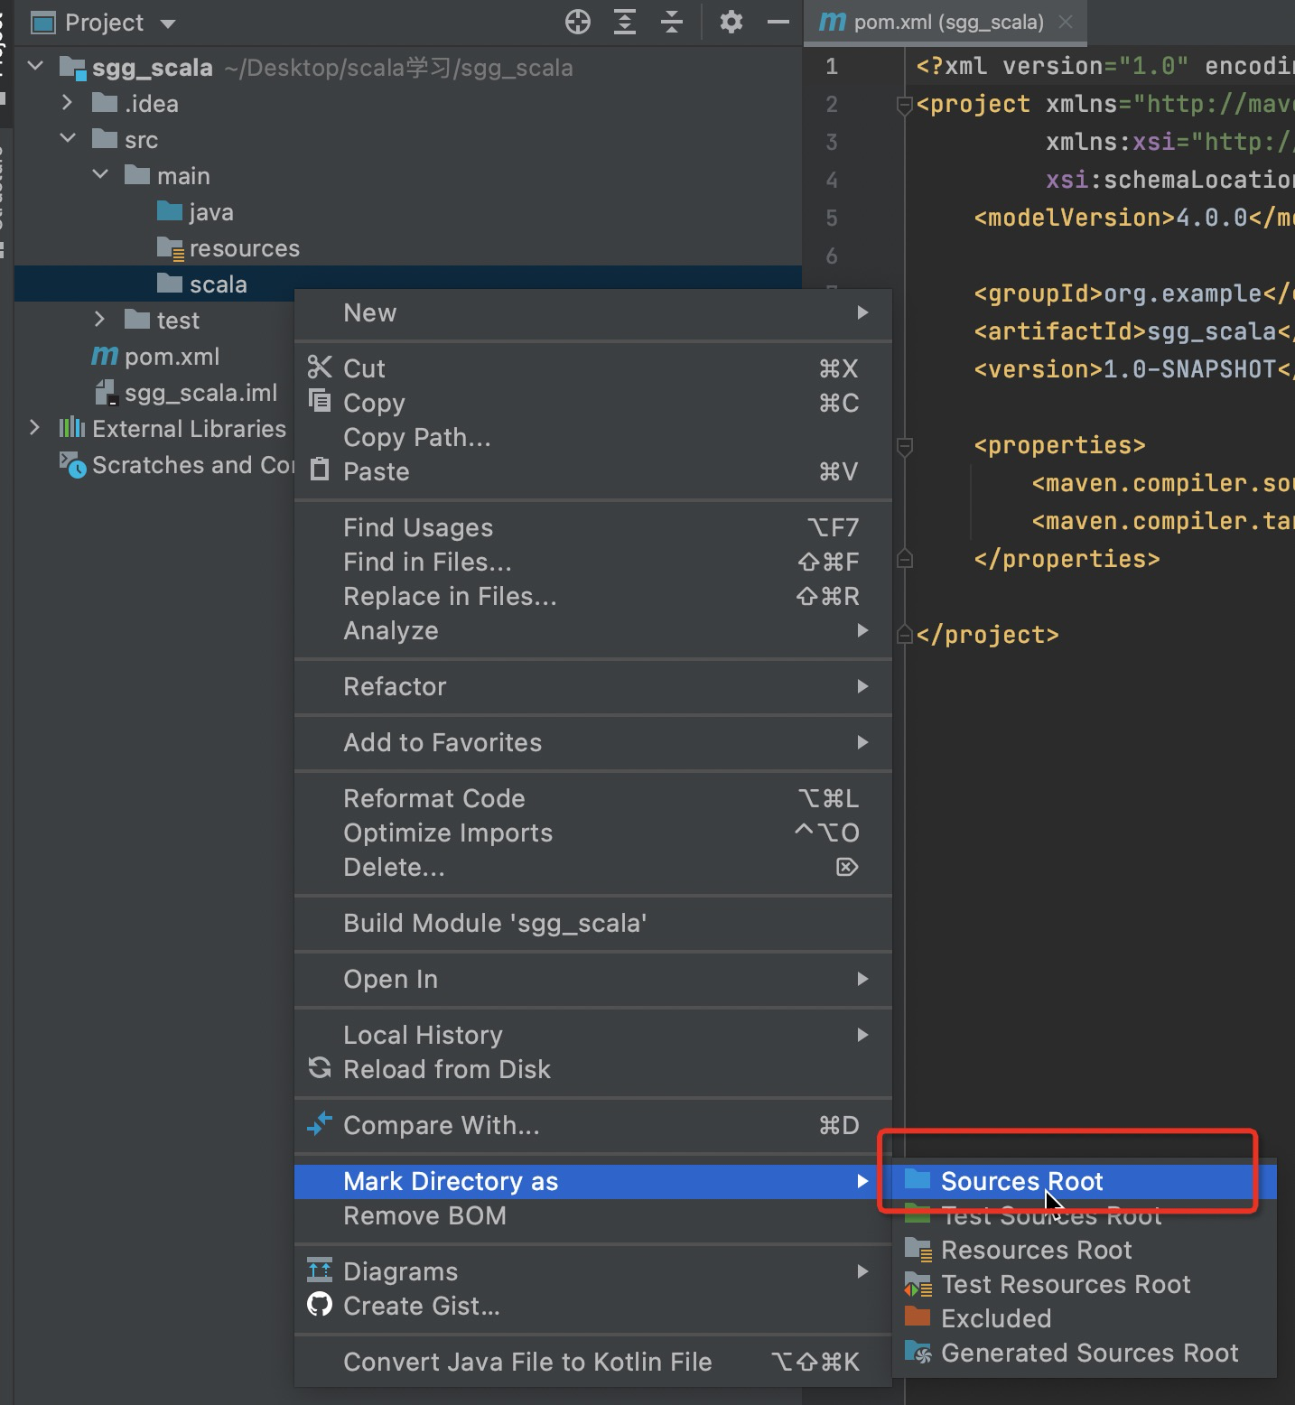Click the Test Resources Root icon
Image resolution: width=1295 pixels, height=1405 pixels.
pyautogui.click(x=918, y=1284)
